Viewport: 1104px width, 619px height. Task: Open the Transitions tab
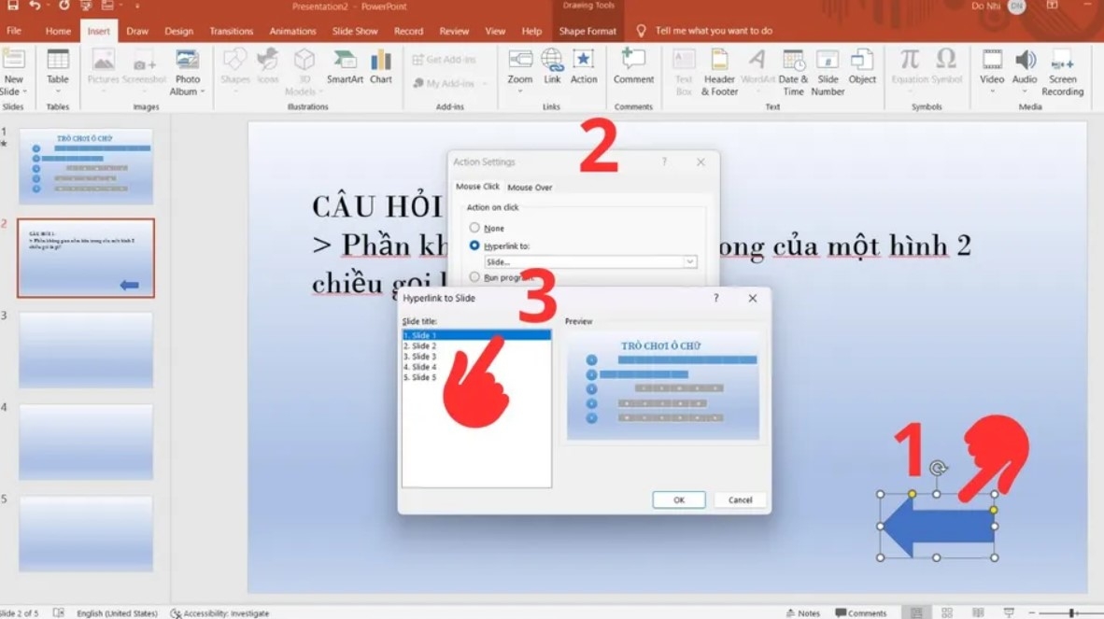point(231,31)
